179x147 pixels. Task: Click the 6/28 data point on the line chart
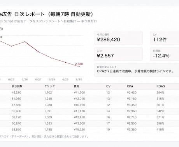52,58
